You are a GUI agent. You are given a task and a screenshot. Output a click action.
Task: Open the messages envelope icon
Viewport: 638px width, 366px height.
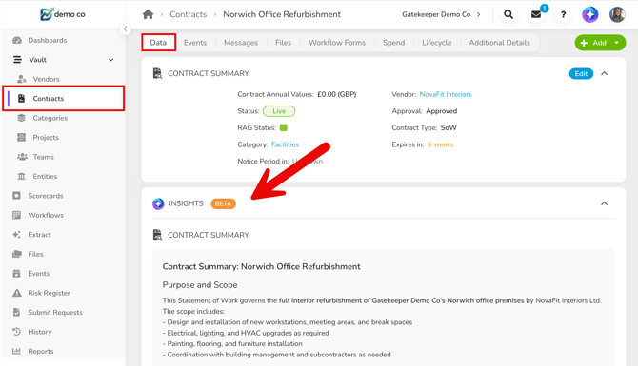[536, 14]
